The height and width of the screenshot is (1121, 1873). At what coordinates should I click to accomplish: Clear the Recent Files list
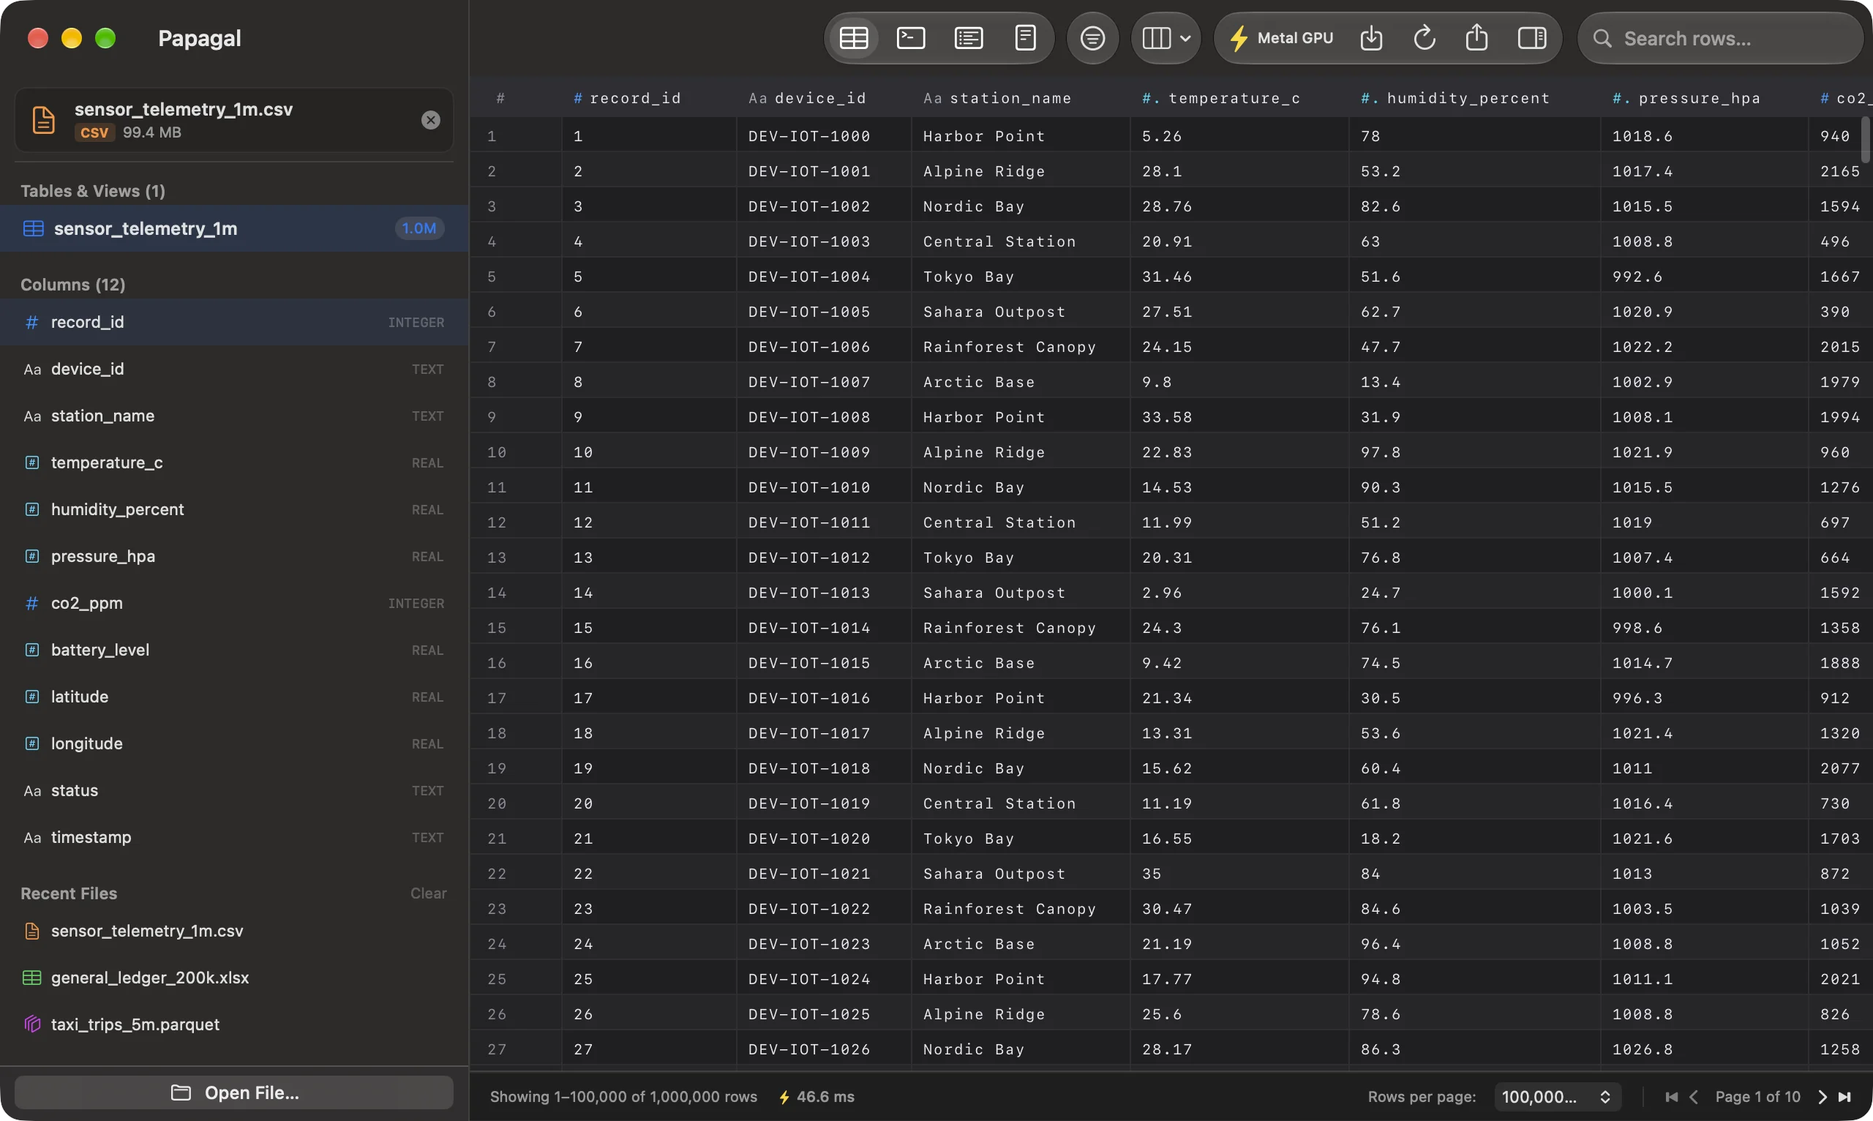pos(428,893)
